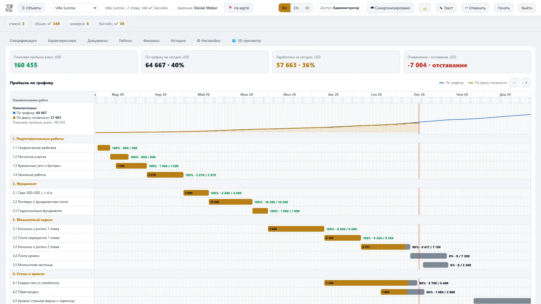
Task: Click Выйти to log out
Action: (527, 8)
